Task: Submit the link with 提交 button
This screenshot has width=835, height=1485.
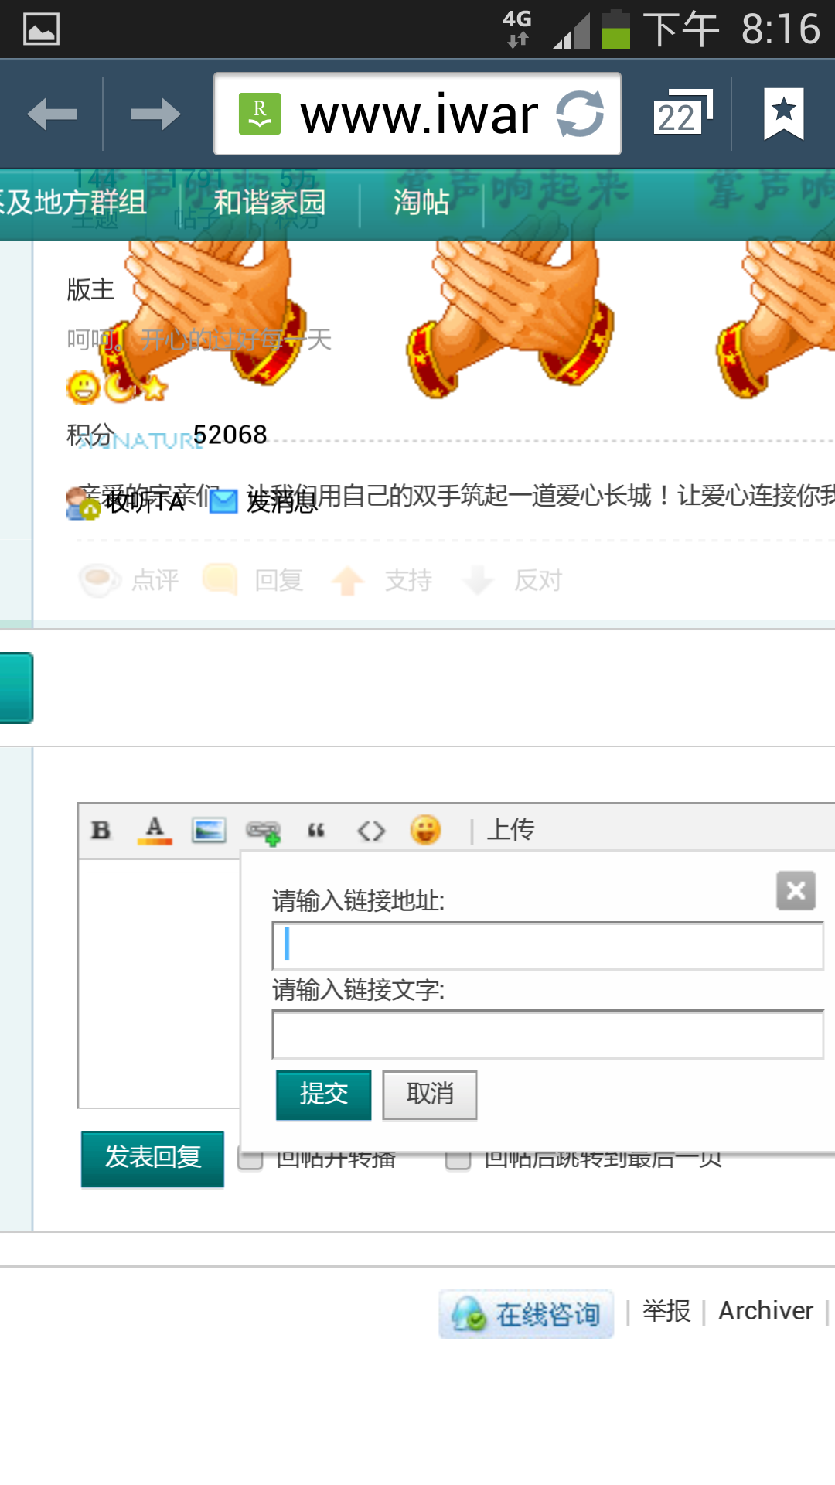Action: [x=324, y=1094]
